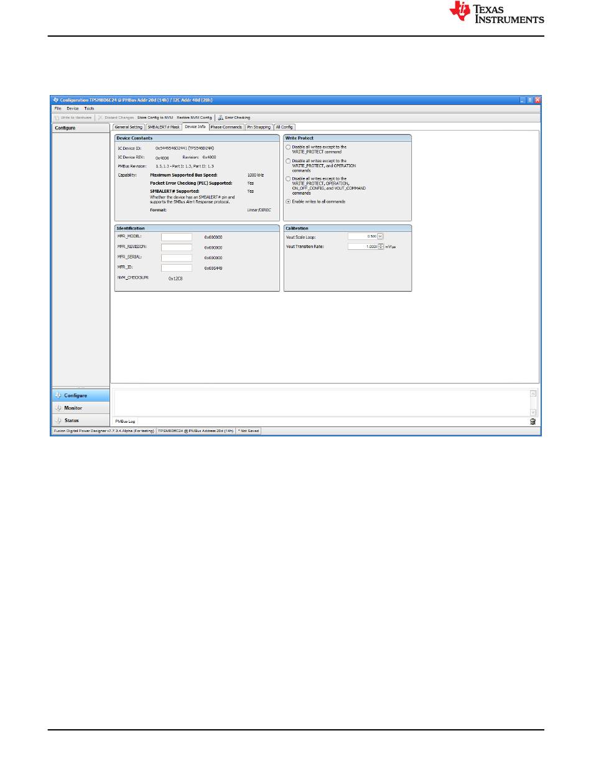Open the Device menu

[73, 108]
